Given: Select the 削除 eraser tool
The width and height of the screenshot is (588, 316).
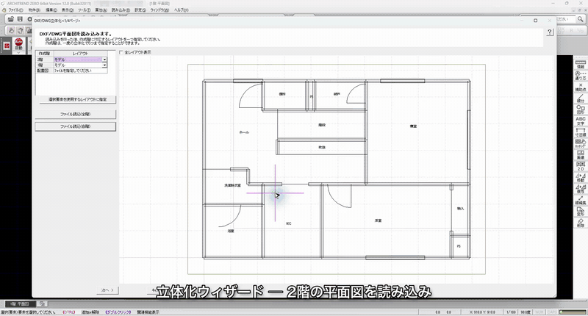Looking at the screenshot, I should point(580,223).
